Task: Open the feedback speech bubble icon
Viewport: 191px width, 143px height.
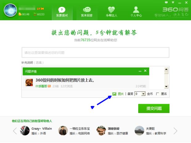Action: 166,2
